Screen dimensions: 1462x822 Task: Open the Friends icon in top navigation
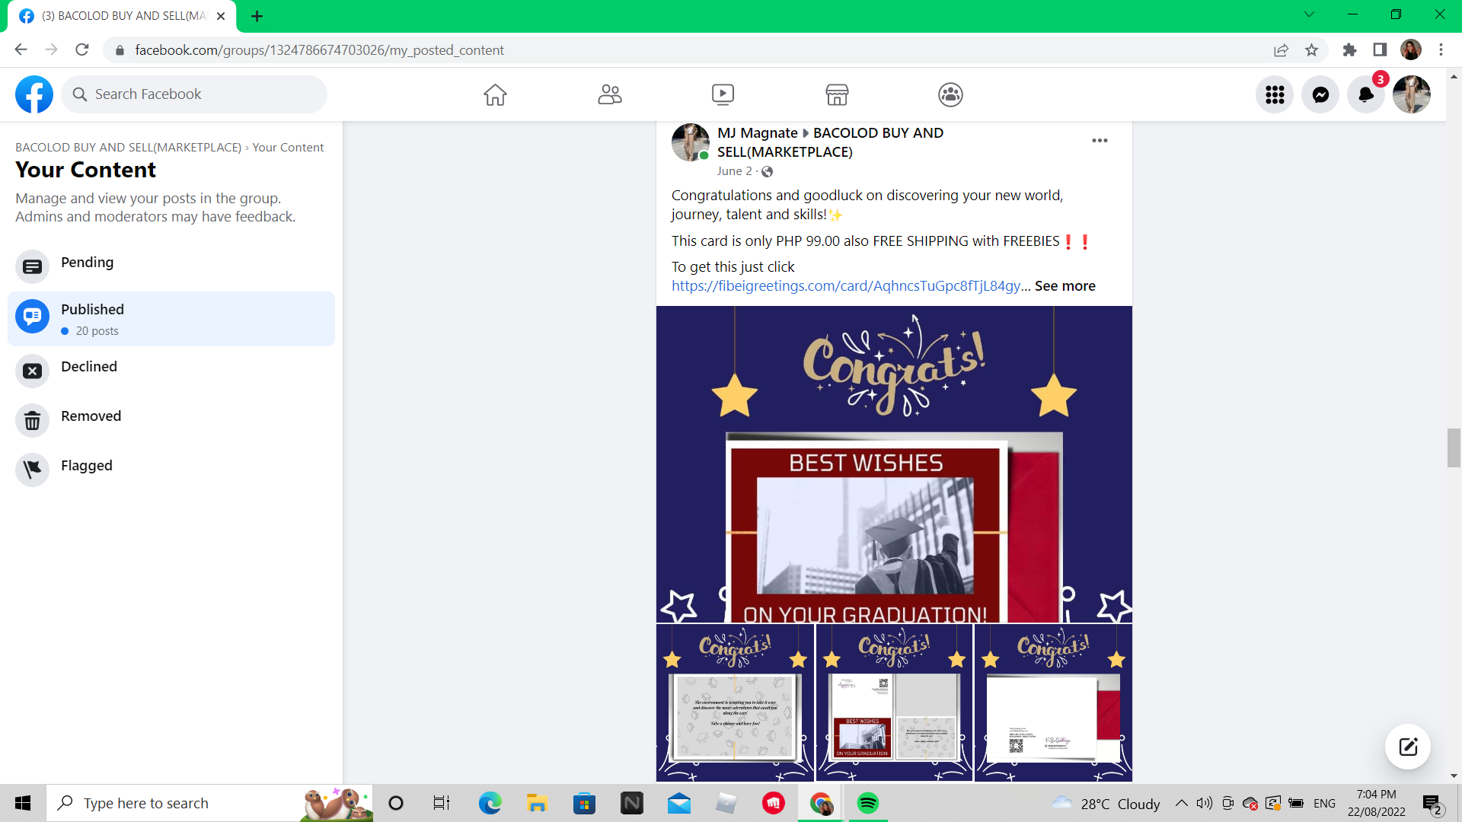coord(609,94)
